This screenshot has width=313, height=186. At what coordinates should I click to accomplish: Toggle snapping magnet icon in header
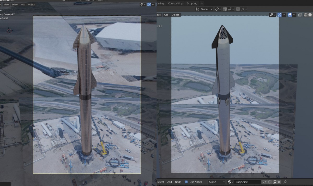point(225,9)
